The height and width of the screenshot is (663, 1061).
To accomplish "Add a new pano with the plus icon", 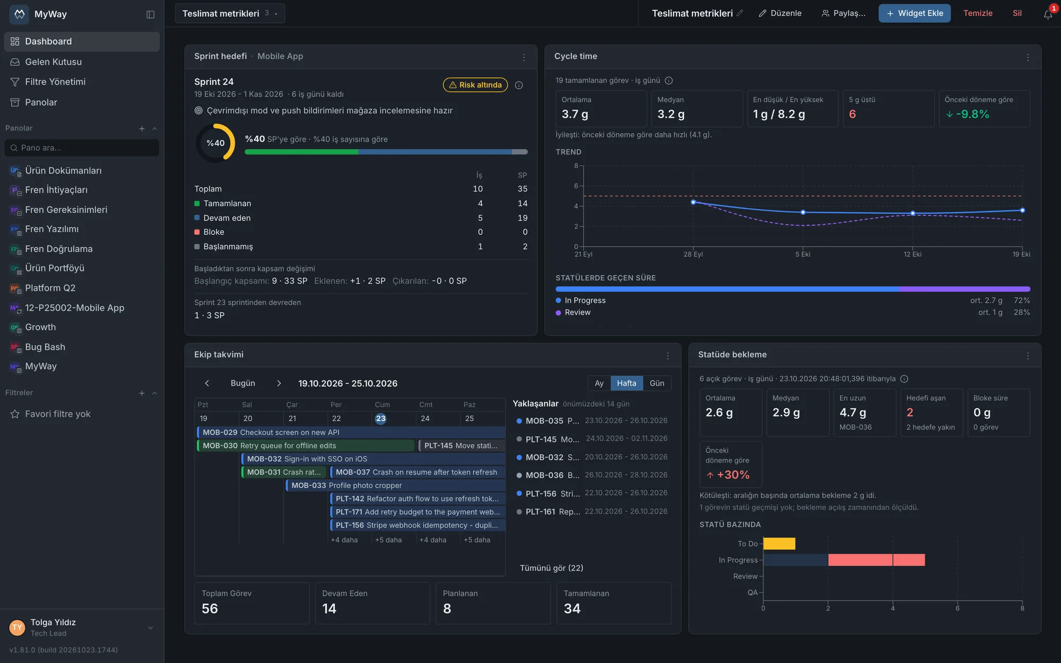I will [142, 128].
